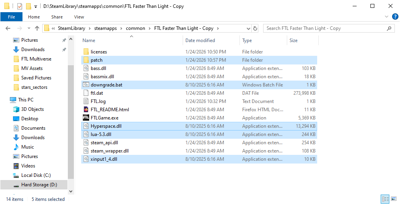Open the address bar history dropdown
400x204 pixels.
(x=248, y=28)
